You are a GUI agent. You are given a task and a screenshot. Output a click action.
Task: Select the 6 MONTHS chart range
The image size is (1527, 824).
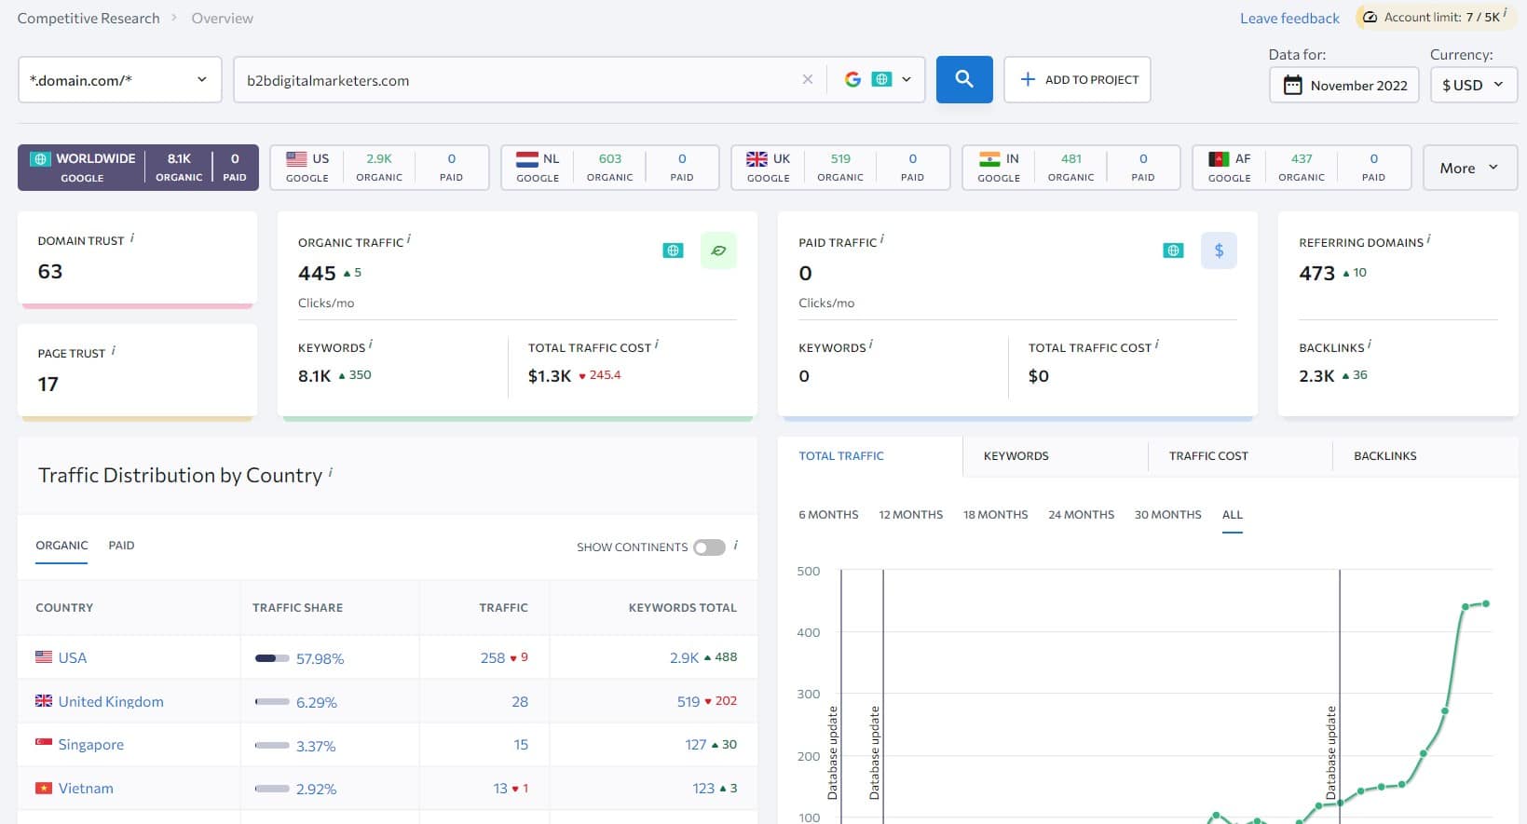[828, 515]
